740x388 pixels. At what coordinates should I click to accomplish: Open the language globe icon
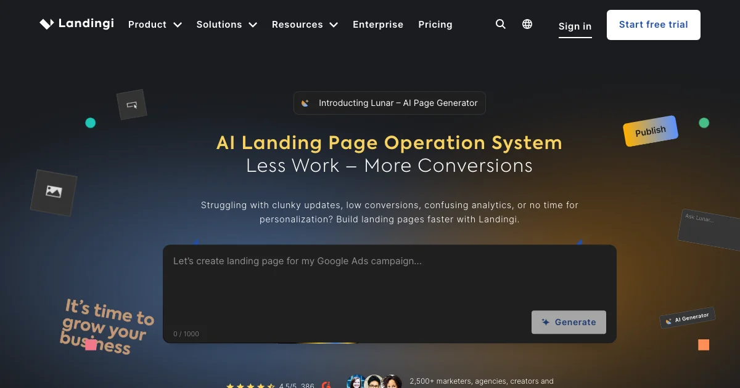click(x=527, y=24)
